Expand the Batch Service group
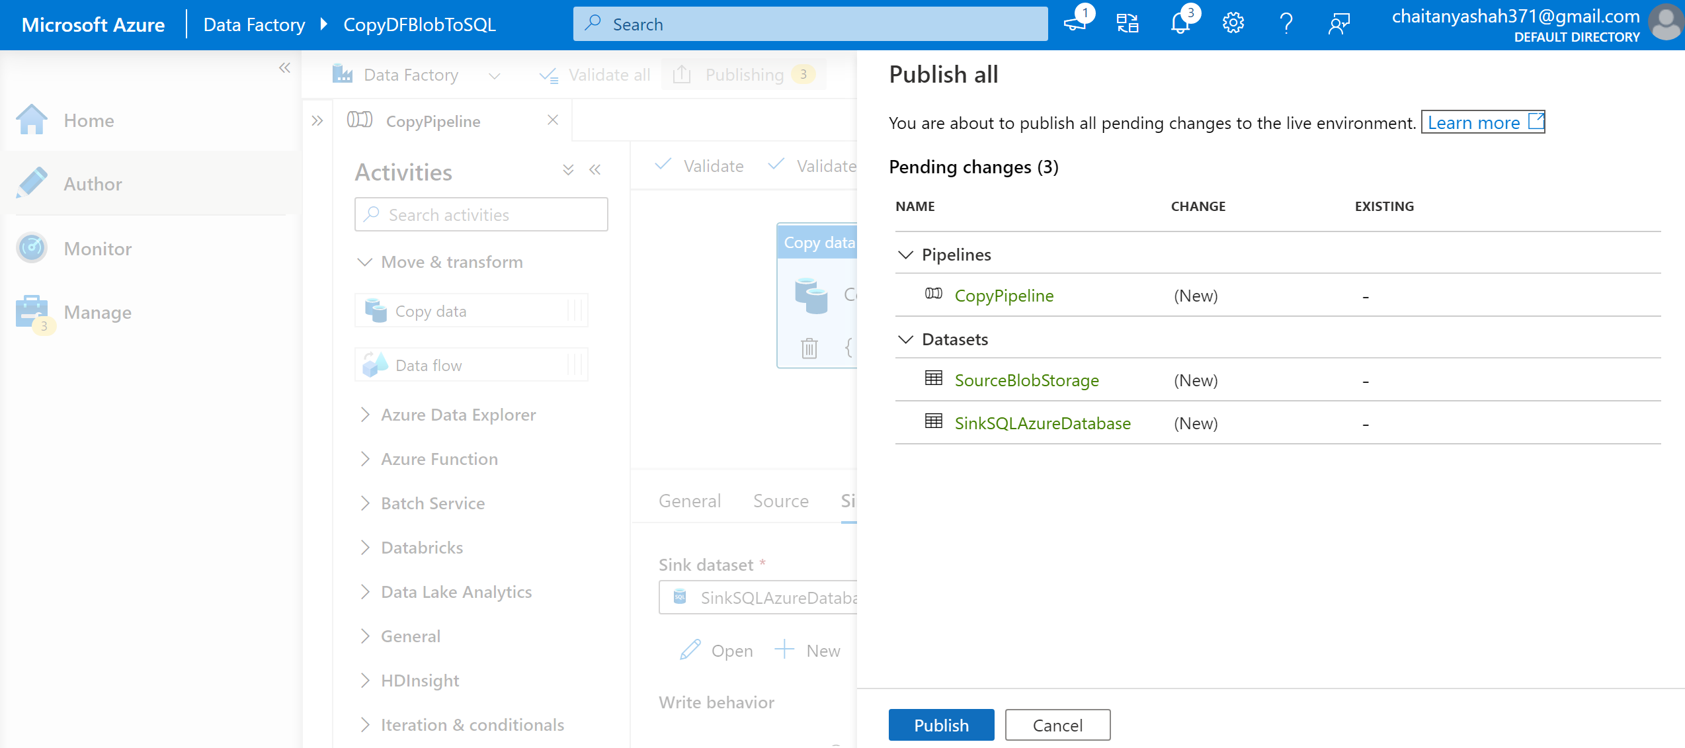 tap(365, 503)
